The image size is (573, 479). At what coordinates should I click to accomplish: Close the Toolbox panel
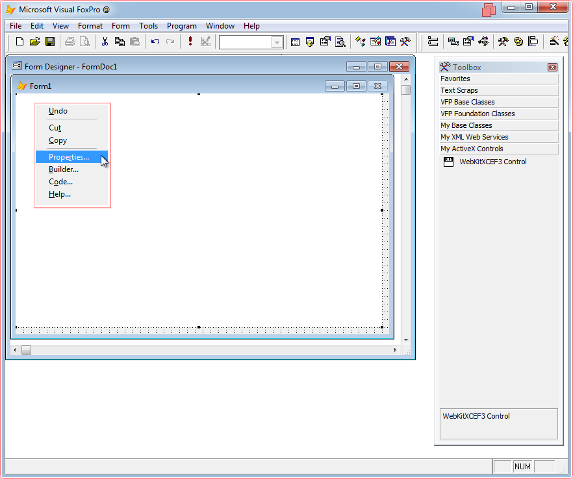point(552,68)
